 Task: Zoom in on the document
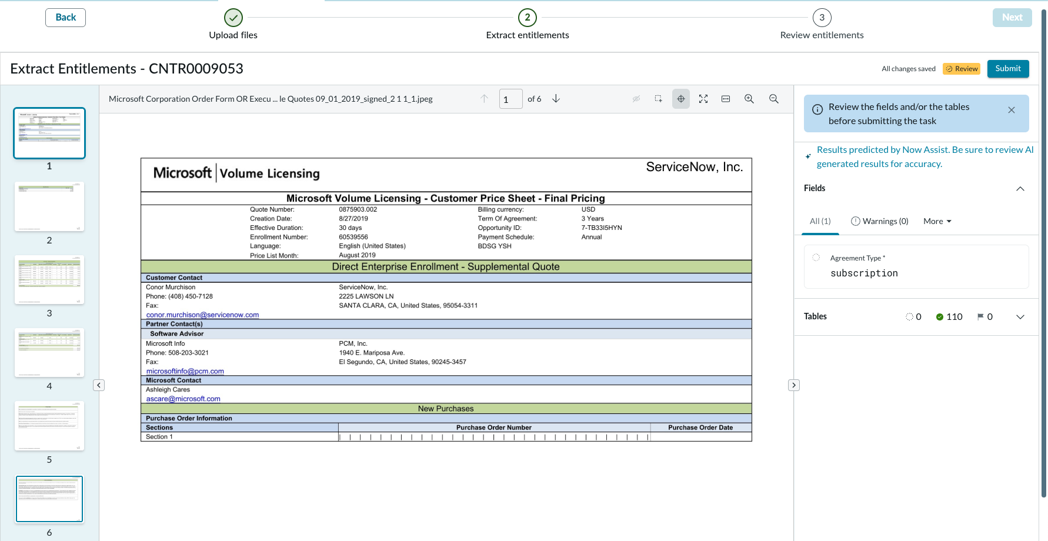749,99
